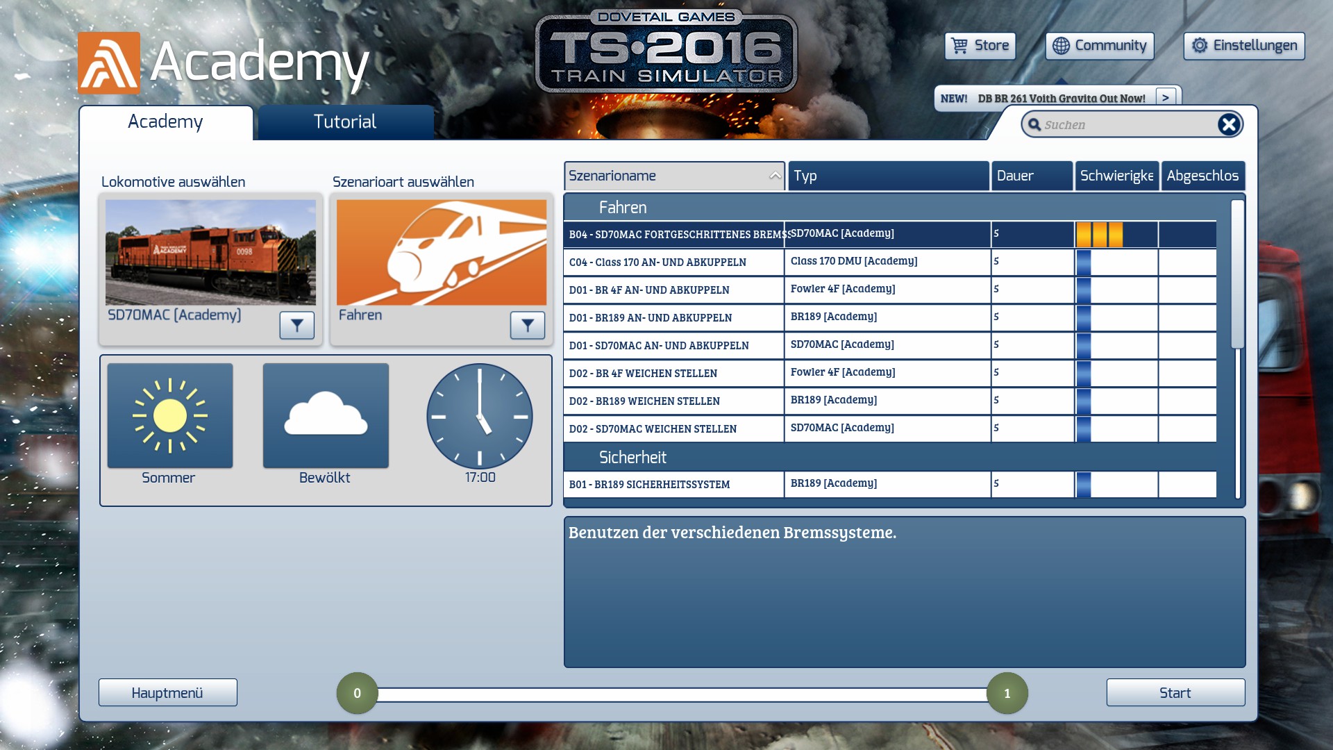This screenshot has width=1333, height=750.
Task: Click the magnifier icon in the search box
Action: pos(1034,124)
